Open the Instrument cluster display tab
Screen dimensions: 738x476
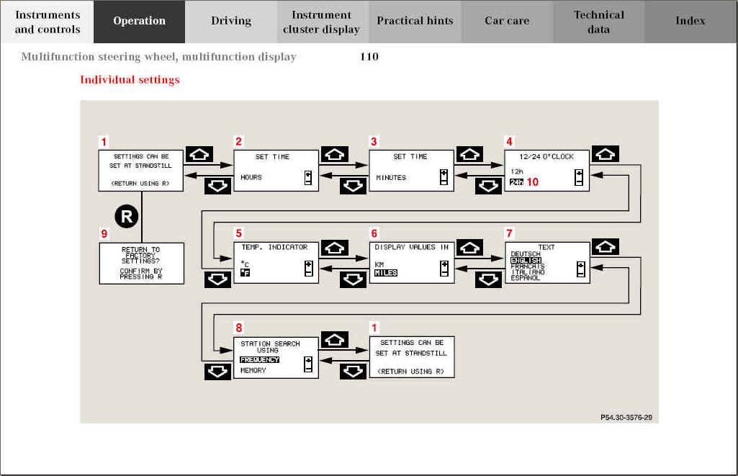pos(322,22)
